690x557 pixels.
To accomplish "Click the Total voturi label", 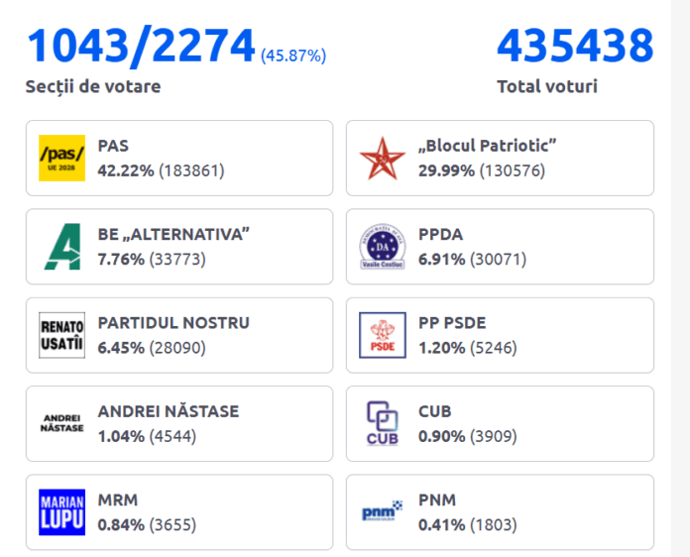I will pyautogui.click(x=547, y=87).
